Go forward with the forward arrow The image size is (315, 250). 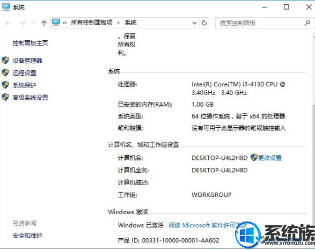pos(23,23)
